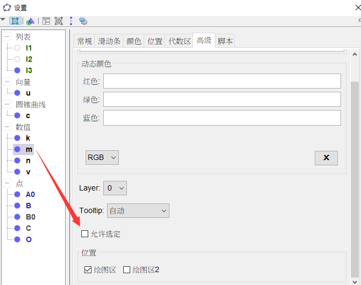The height and width of the screenshot is (285, 361).
Task: Toggle visibility circle of list l1
Action: click(x=17, y=48)
